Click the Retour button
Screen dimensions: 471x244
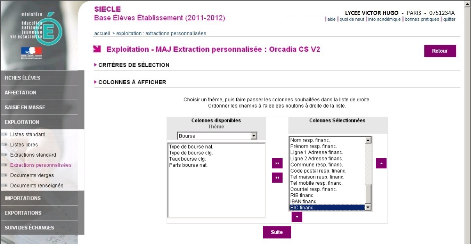coord(440,51)
